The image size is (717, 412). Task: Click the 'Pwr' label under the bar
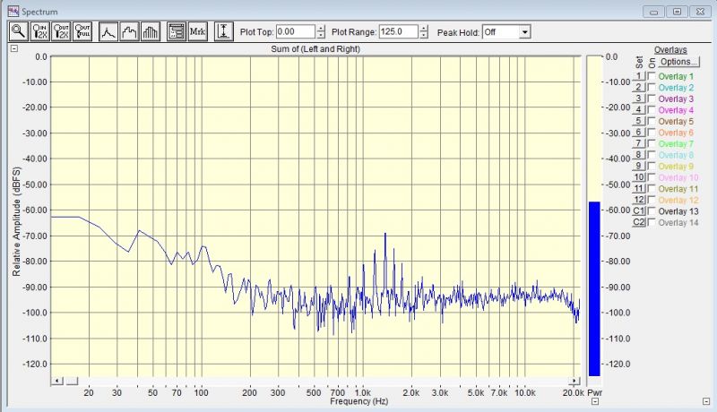594,393
